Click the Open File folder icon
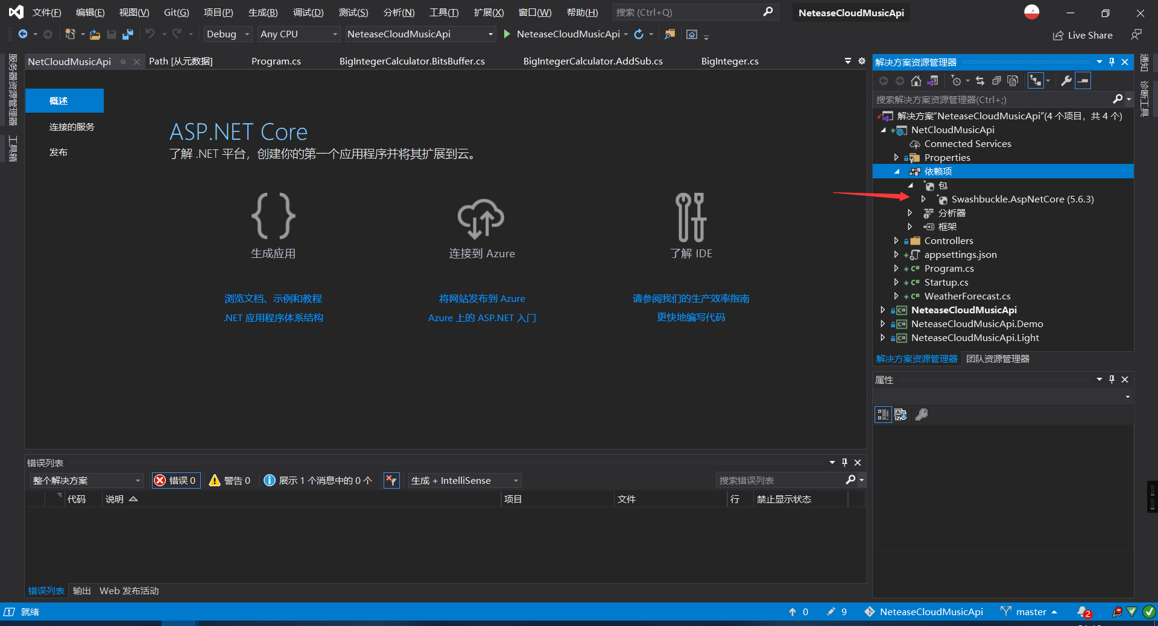This screenshot has width=1158, height=626. [x=95, y=34]
